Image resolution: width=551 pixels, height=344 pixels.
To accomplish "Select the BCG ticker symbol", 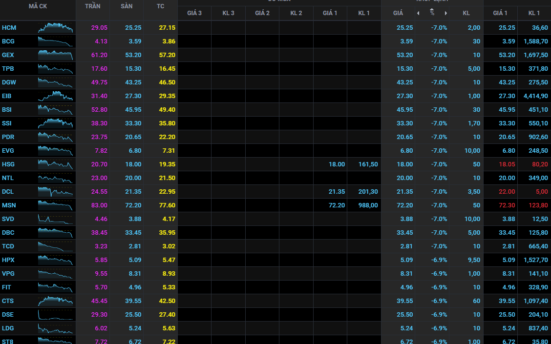I will (8, 41).
